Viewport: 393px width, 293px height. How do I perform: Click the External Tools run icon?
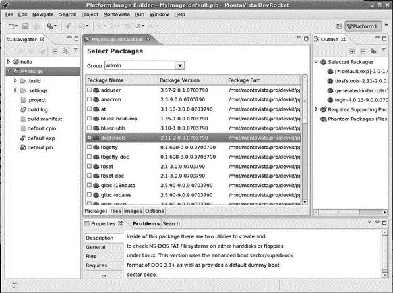[50, 26]
